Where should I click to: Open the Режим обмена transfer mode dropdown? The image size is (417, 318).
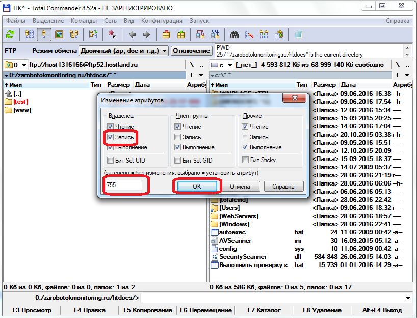click(123, 51)
